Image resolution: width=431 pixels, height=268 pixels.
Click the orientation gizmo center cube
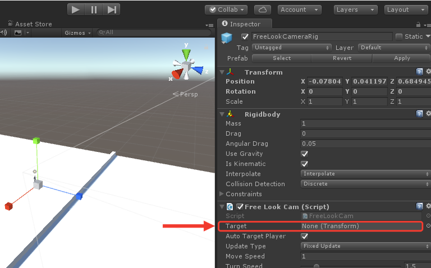[x=186, y=66]
